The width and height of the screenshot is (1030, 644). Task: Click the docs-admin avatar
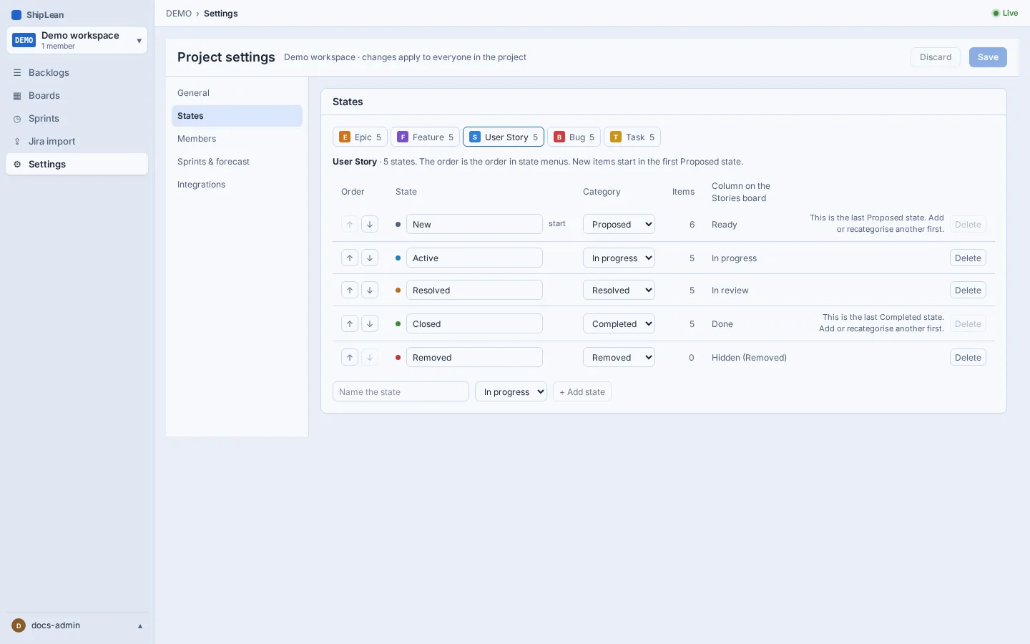coord(19,625)
